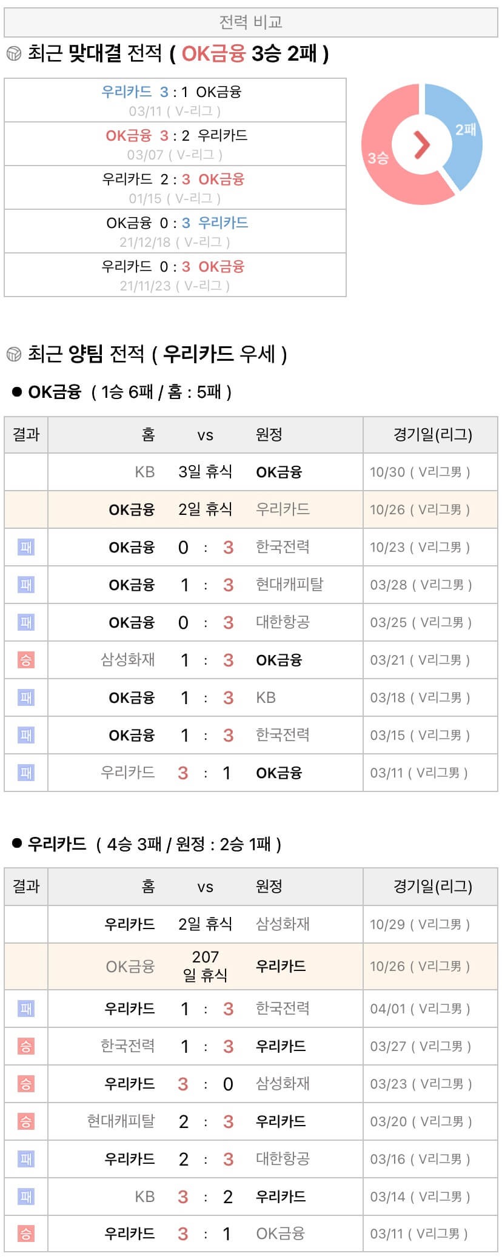Select the 패 badge on the 03/14 KB row

pyautogui.click(x=26, y=1197)
